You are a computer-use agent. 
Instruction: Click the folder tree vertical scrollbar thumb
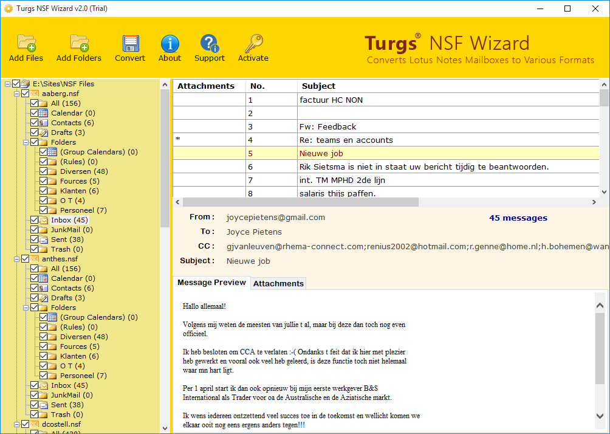tap(165, 158)
